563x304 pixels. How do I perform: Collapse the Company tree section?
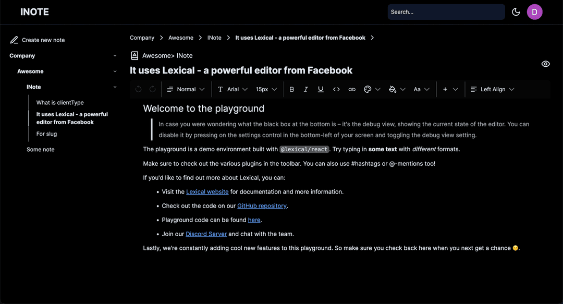[x=115, y=56]
